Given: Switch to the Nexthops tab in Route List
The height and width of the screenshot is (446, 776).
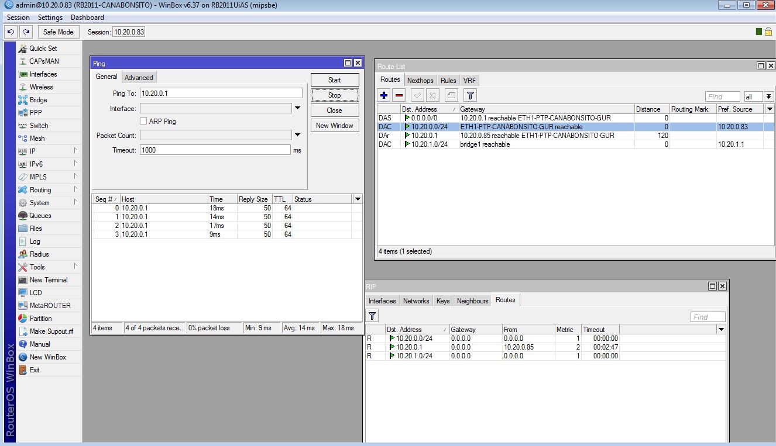Looking at the screenshot, I should tap(420, 79).
